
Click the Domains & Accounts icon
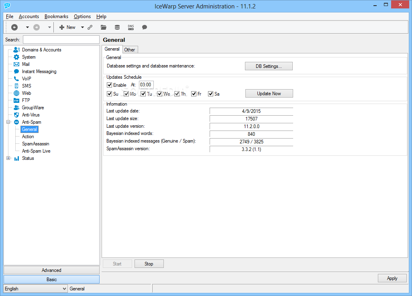click(16, 50)
